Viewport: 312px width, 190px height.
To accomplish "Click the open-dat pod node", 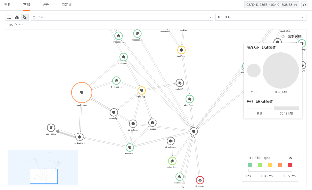I will tap(51, 128).
